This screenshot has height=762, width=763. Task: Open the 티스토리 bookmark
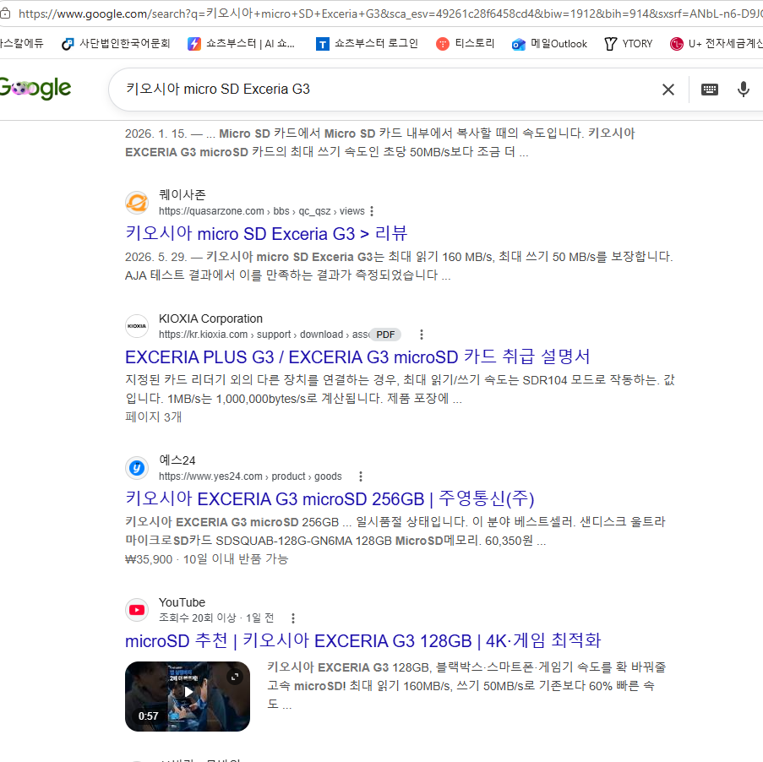(x=466, y=44)
